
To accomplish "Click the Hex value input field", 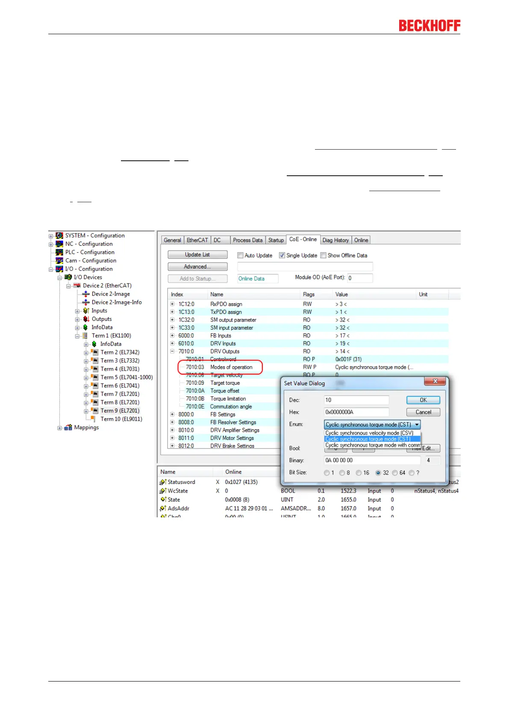I will [357, 412].
